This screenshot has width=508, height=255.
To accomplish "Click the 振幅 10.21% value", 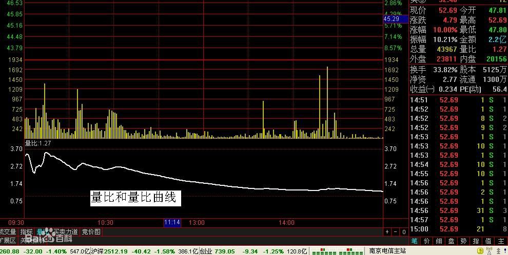I will 445,40.
